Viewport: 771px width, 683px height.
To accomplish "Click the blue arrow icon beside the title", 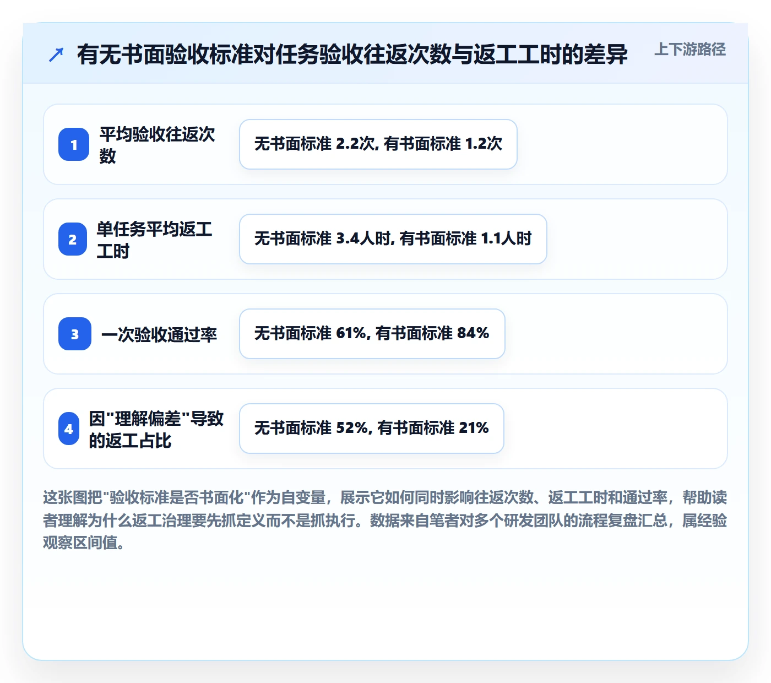I will click(56, 55).
